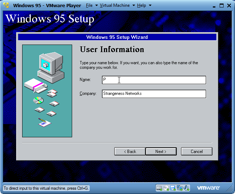Viewport: 235px width, 194px height.
Task: Click the floppy drive device icon
Action: click(x=173, y=188)
